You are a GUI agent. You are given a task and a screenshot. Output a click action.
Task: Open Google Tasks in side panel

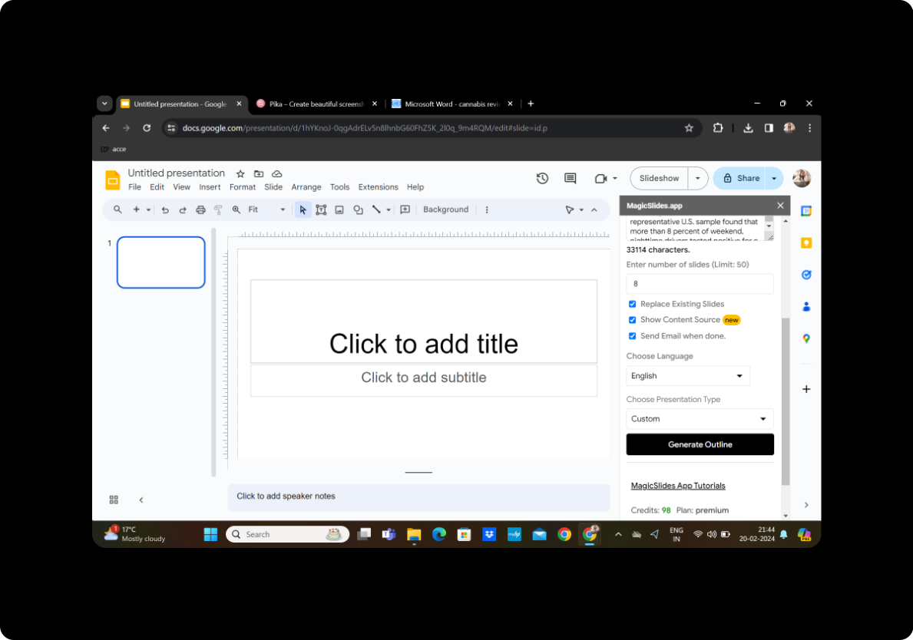[x=806, y=275]
